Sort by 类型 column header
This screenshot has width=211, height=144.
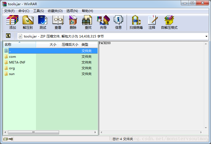(89, 45)
